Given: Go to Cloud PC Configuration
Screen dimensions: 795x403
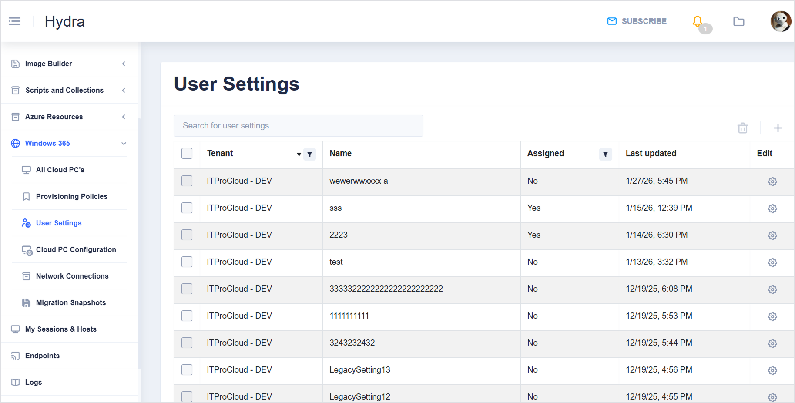Looking at the screenshot, I should (x=76, y=250).
